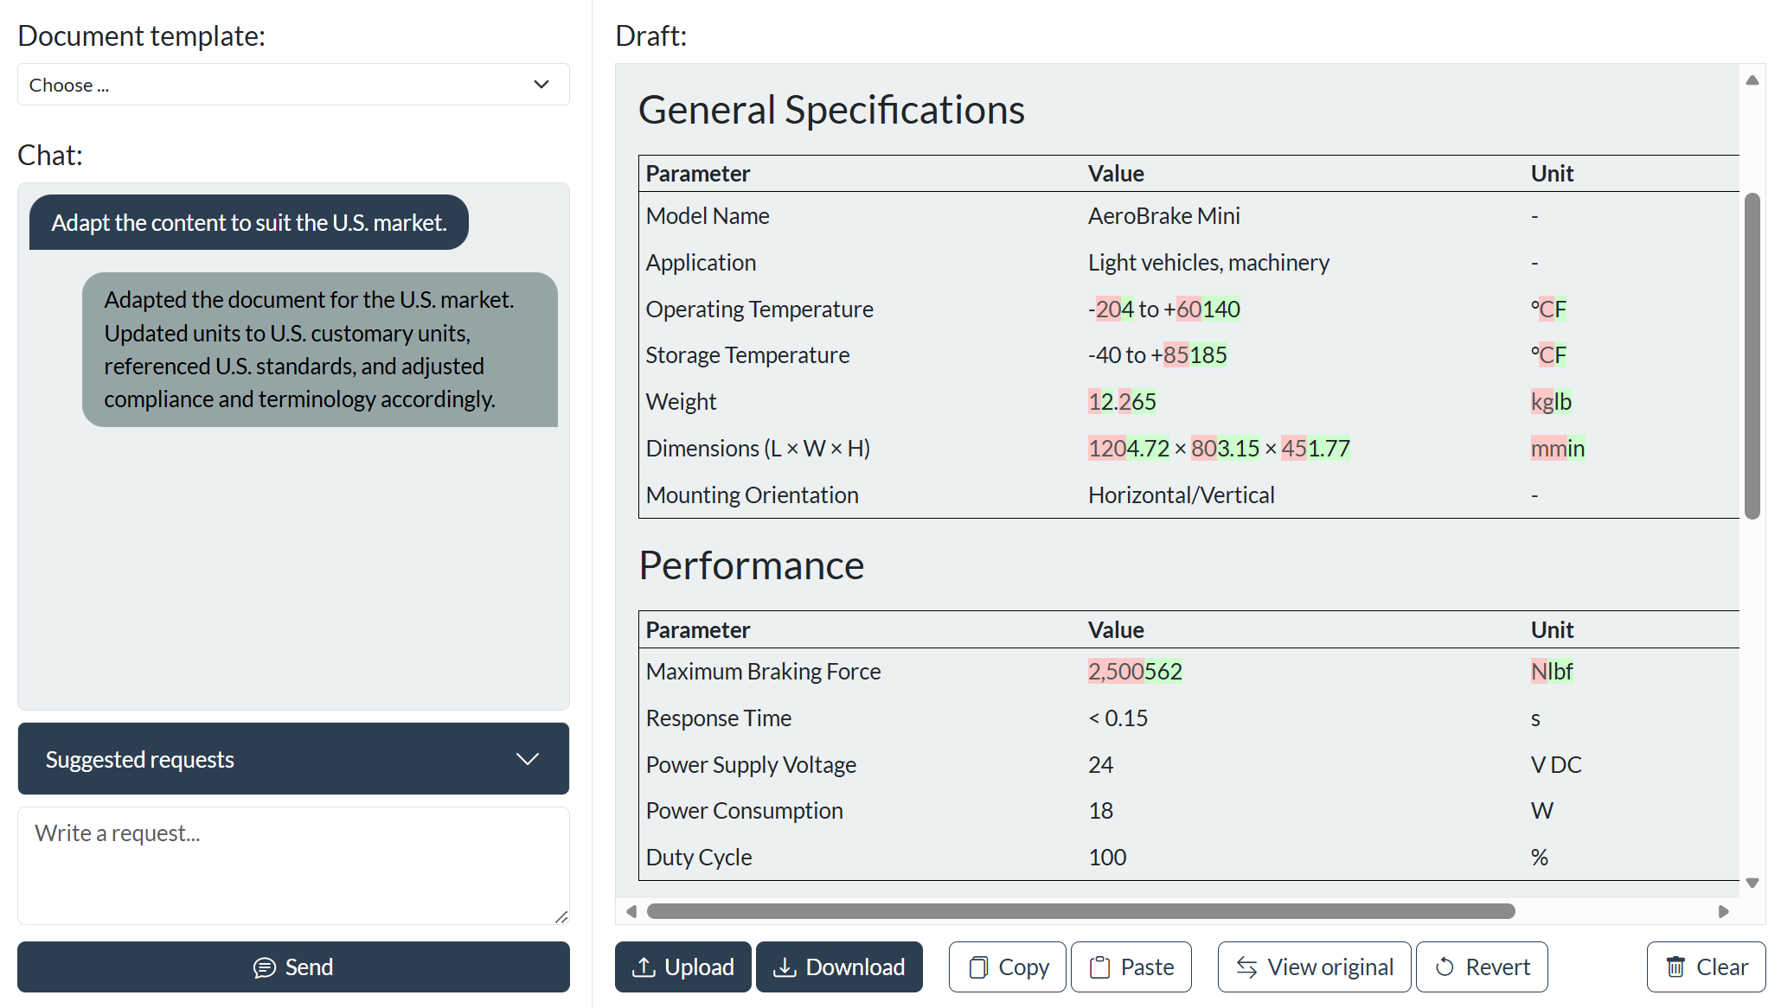The height and width of the screenshot is (1008, 1781).
Task: Click the scroll up arrow in draft
Action: click(x=1752, y=80)
